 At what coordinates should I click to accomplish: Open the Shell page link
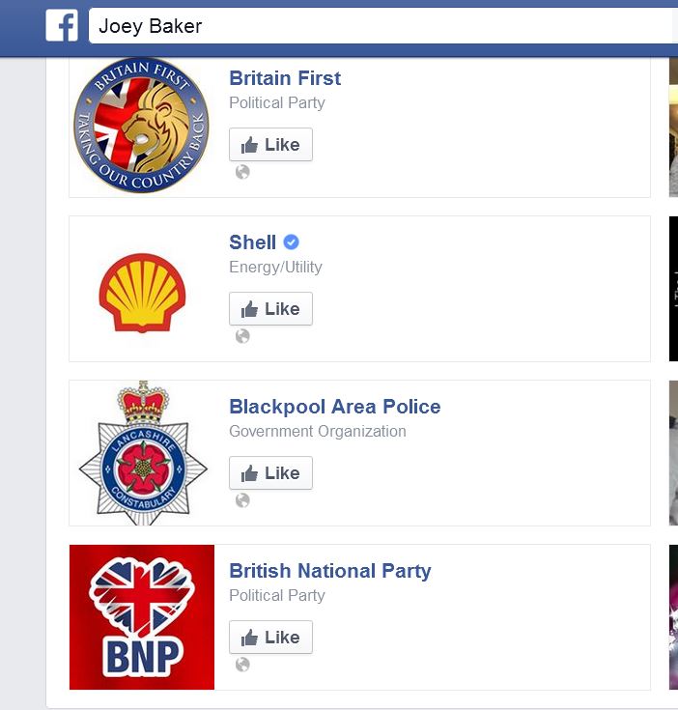(x=252, y=242)
